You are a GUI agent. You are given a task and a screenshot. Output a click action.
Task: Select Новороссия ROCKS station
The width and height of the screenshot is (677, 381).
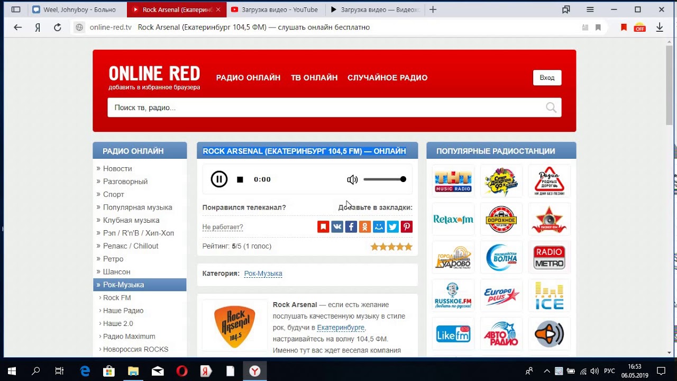click(135, 349)
